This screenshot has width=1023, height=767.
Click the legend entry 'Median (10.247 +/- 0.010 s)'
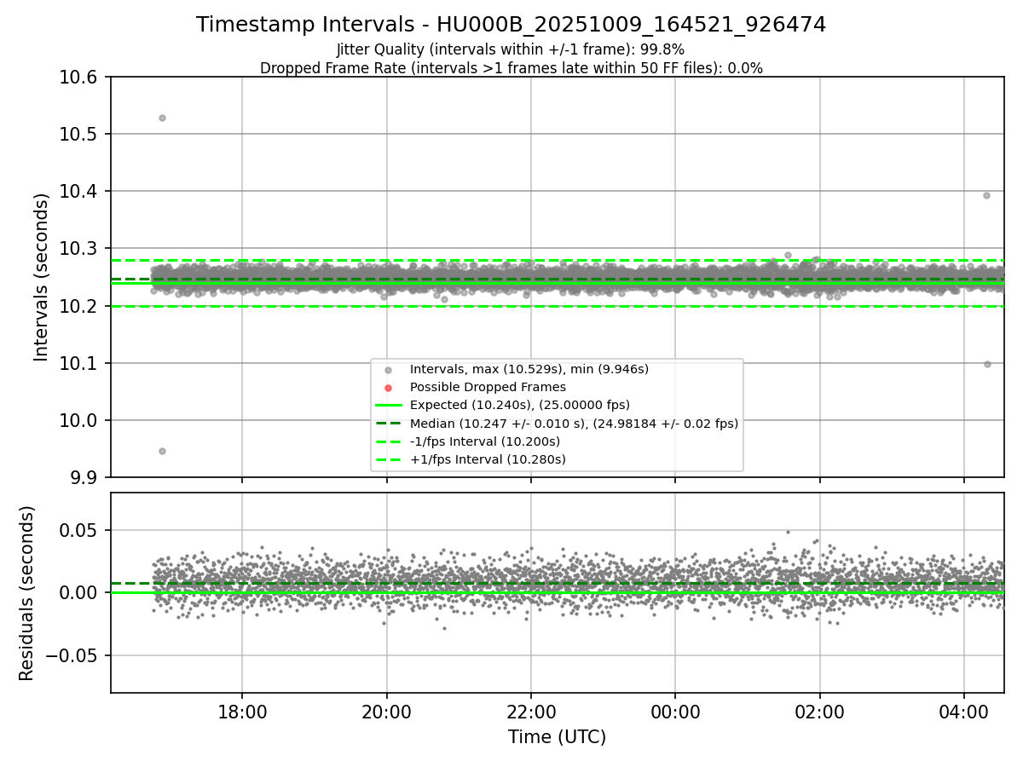click(x=575, y=423)
